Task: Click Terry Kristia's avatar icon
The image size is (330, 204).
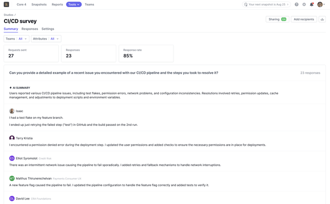Action: click(x=12, y=138)
